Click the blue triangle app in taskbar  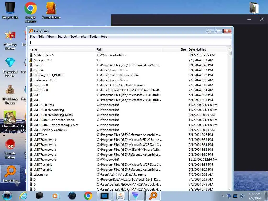pyautogui.click(x=136, y=196)
